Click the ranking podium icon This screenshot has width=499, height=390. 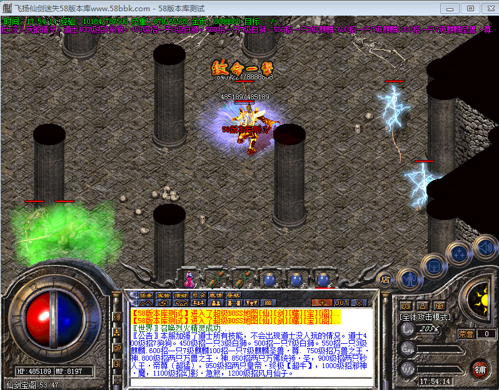click(x=251, y=303)
